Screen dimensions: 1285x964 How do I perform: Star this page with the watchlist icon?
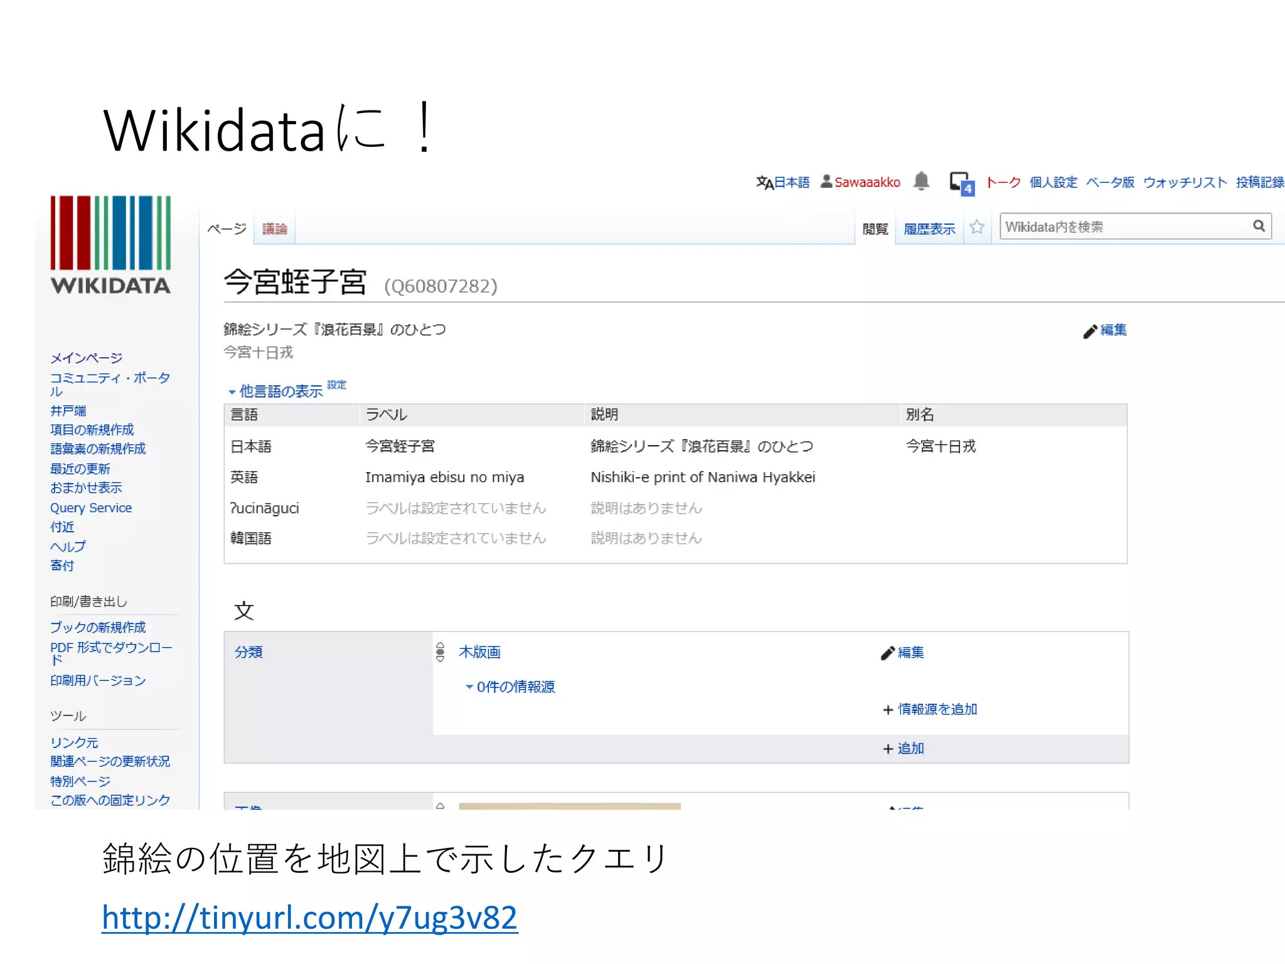pyautogui.click(x=976, y=227)
